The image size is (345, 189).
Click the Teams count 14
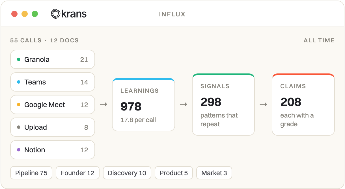(x=84, y=82)
